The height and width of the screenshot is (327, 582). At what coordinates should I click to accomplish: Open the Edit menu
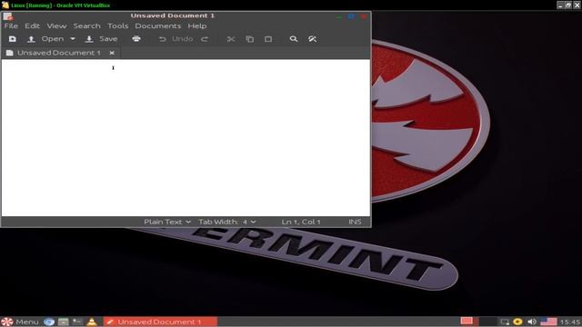[33, 26]
